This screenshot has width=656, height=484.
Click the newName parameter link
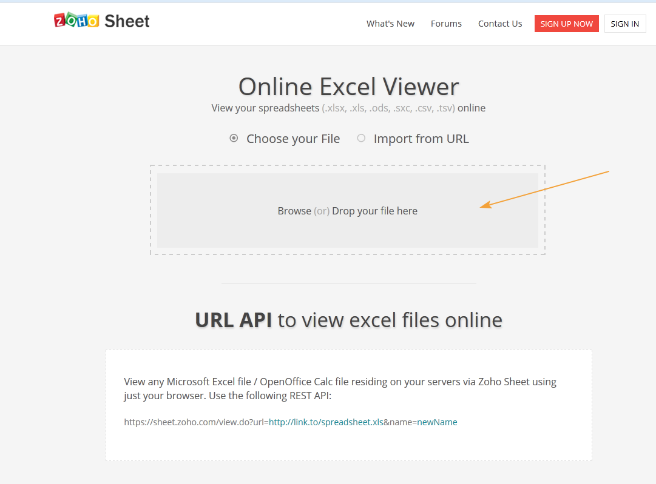(437, 422)
